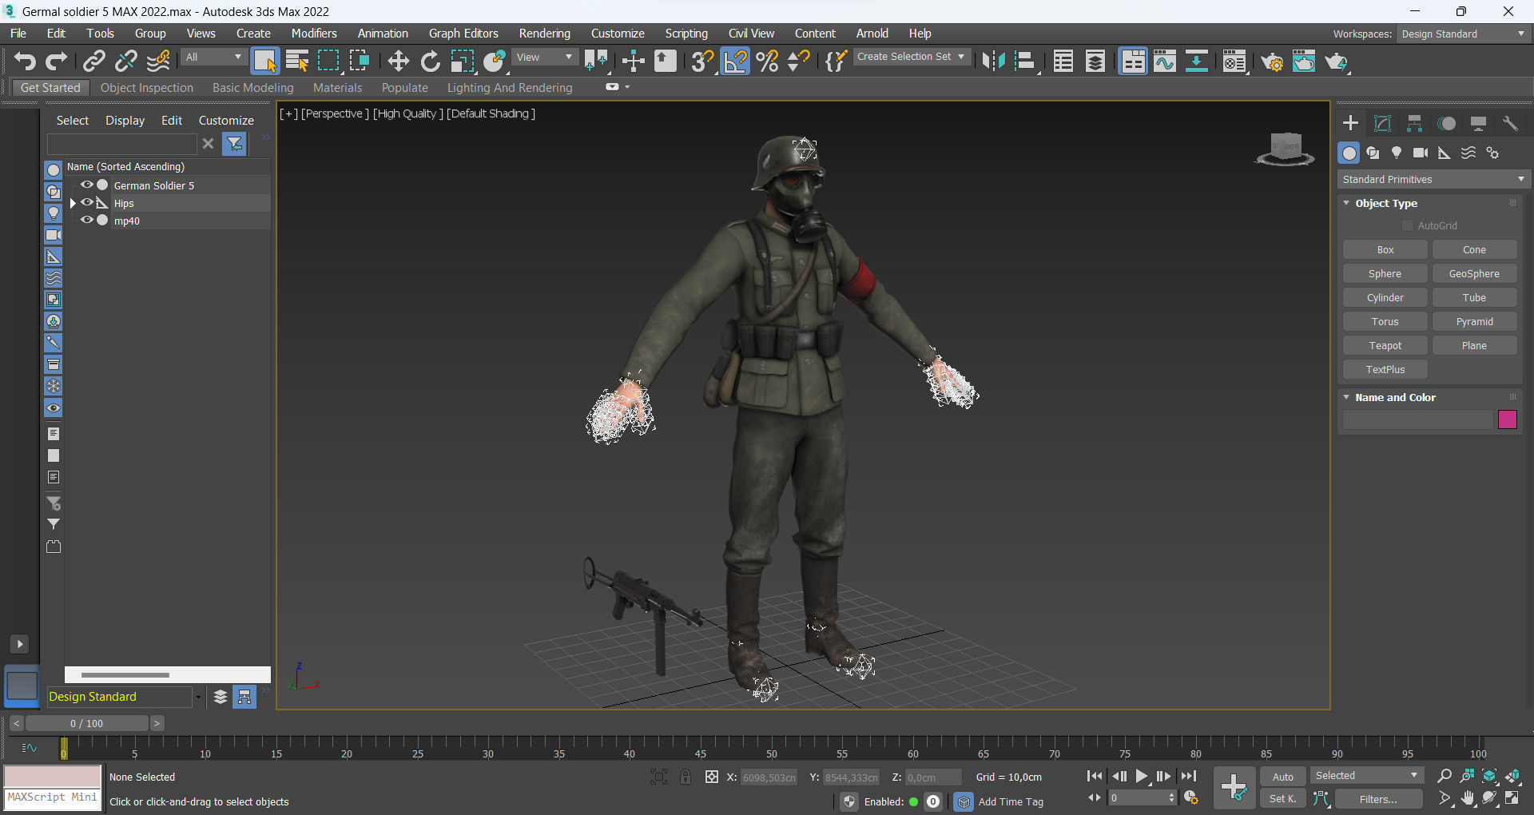Click the Undo arrow icon
1534x815 pixels.
pos(25,61)
